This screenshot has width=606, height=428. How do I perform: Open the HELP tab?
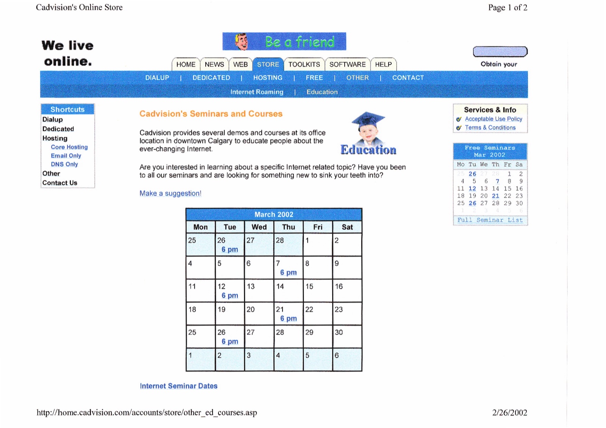tap(383, 64)
